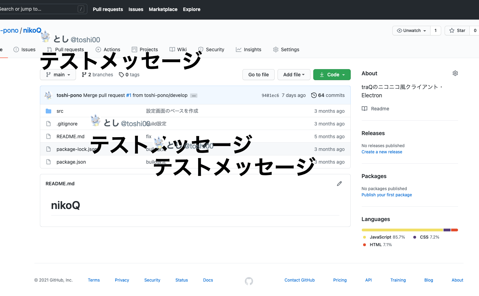This screenshot has width=479, height=296.
Task: Expand the commit message with the ellipsis
Action: (194, 96)
